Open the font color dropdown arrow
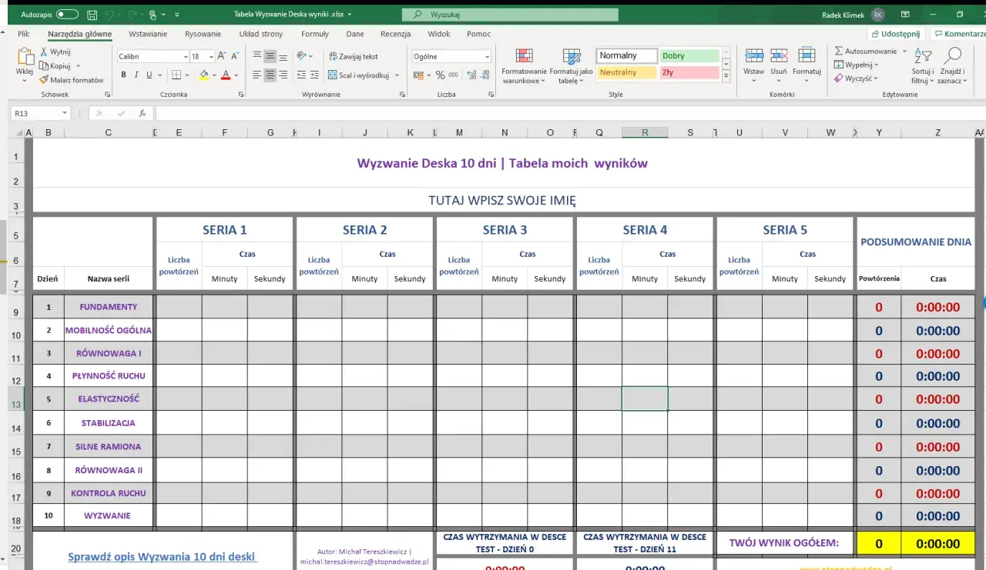This screenshot has height=570, width=986. point(236,75)
